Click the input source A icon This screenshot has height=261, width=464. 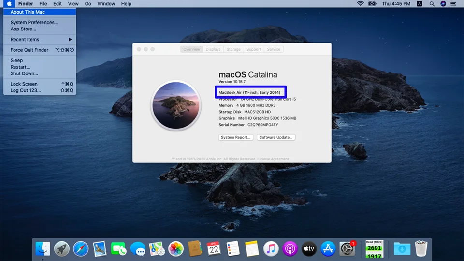420,3
